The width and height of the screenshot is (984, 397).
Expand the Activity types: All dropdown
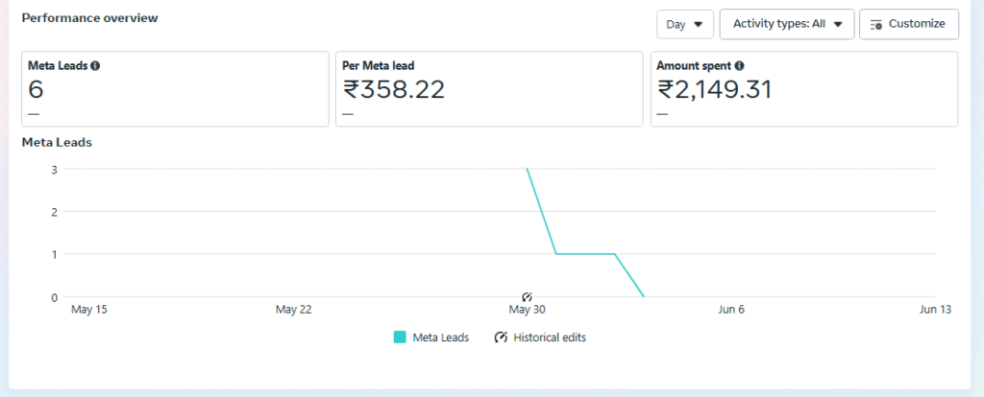coord(786,24)
